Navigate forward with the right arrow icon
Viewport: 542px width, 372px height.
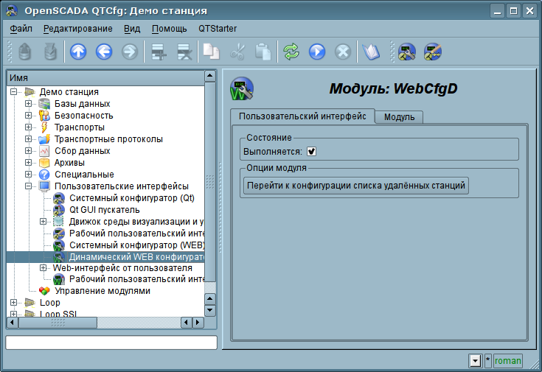(x=130, y=52)
